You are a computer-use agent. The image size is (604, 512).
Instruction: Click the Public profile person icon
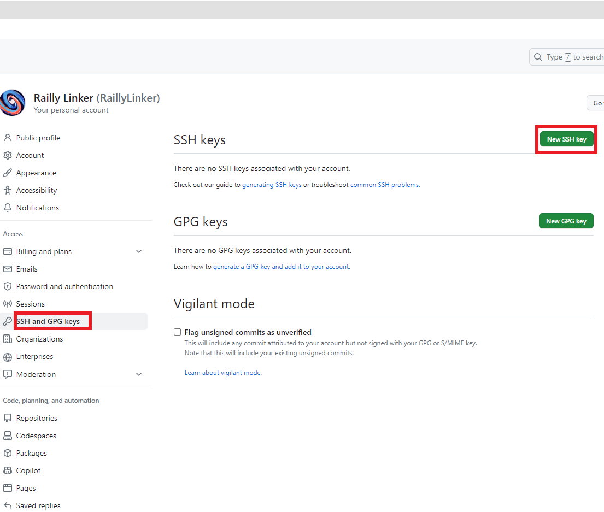pos(8,138)
